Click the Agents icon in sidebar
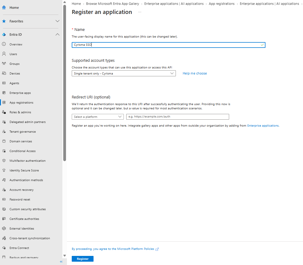Viewport: 303px width, 265px height. coord(4,83)
